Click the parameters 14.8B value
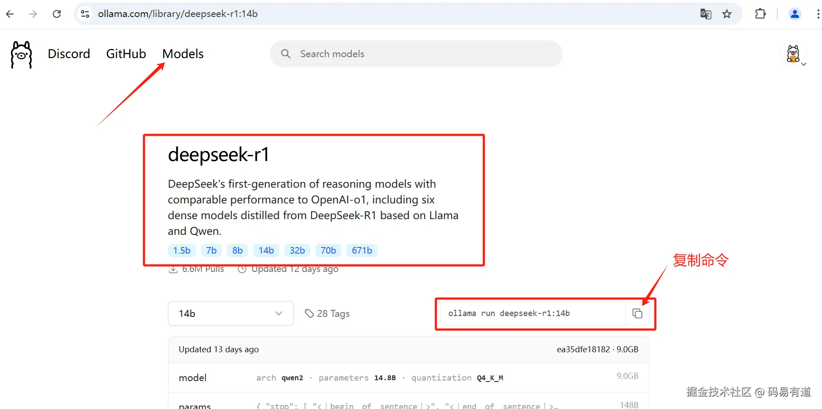Image resolution: width=822 pixels, height=409 pixels. (385, 378)
